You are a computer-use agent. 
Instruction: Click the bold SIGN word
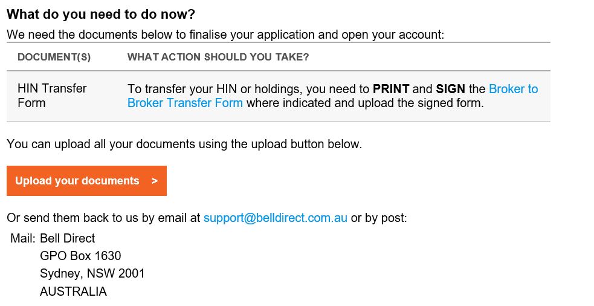click(450, 89)
